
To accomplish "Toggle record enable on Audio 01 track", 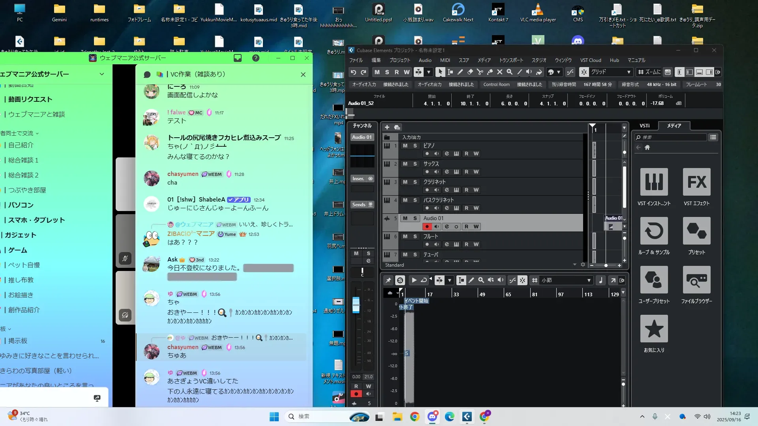I will click(x=427, y=227).
